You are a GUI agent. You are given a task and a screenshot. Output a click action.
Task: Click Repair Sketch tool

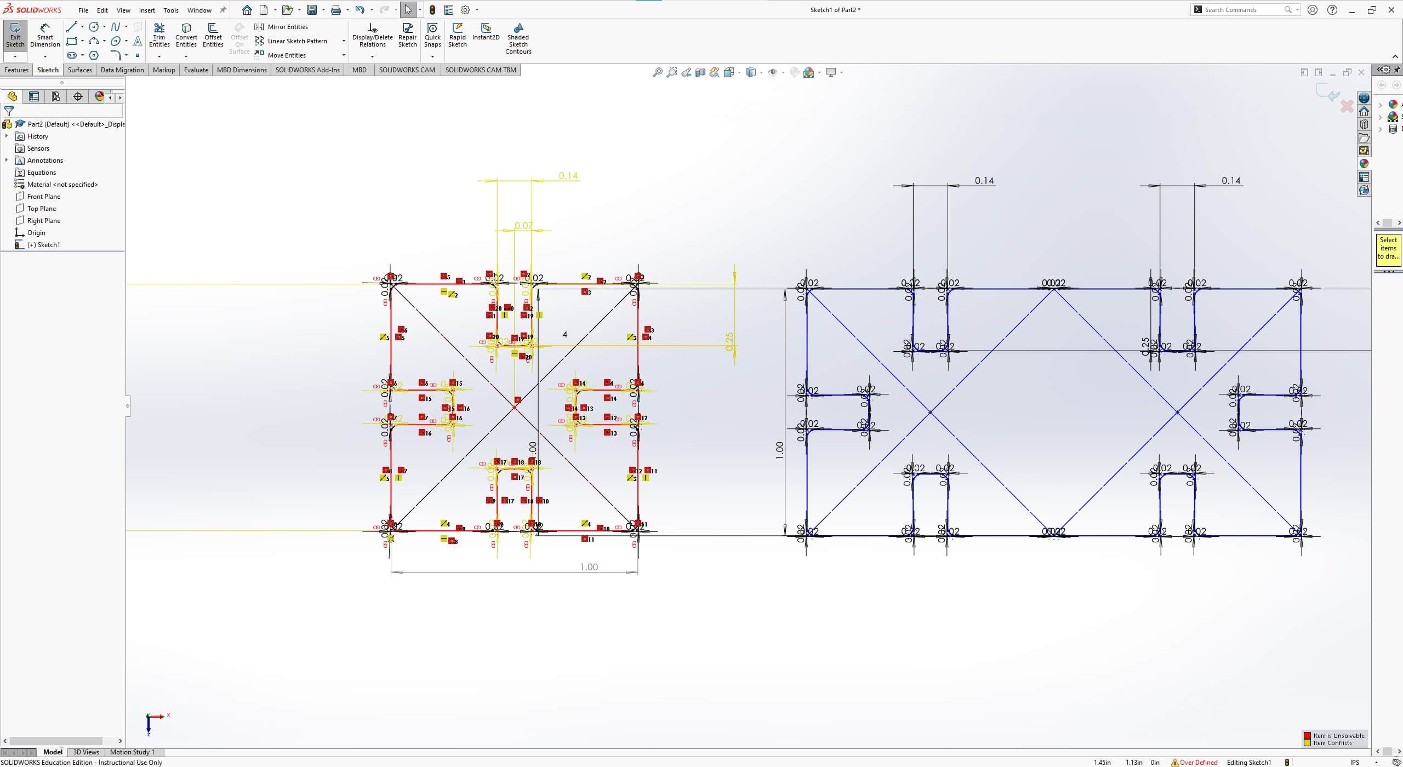tap(407, 36)
